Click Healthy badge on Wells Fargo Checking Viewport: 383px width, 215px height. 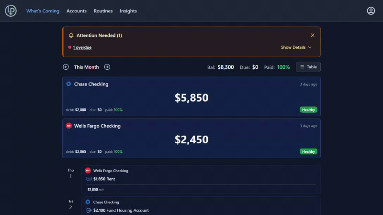point(308,151)
